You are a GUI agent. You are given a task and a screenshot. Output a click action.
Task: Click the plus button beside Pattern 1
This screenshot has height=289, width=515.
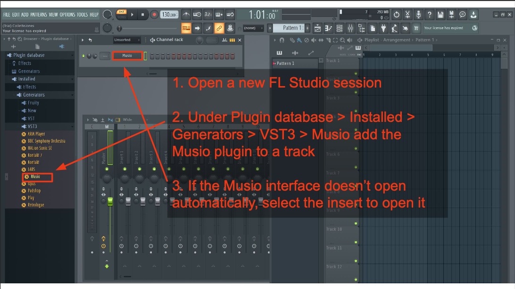pyautogui.click(x=307, y=28)
